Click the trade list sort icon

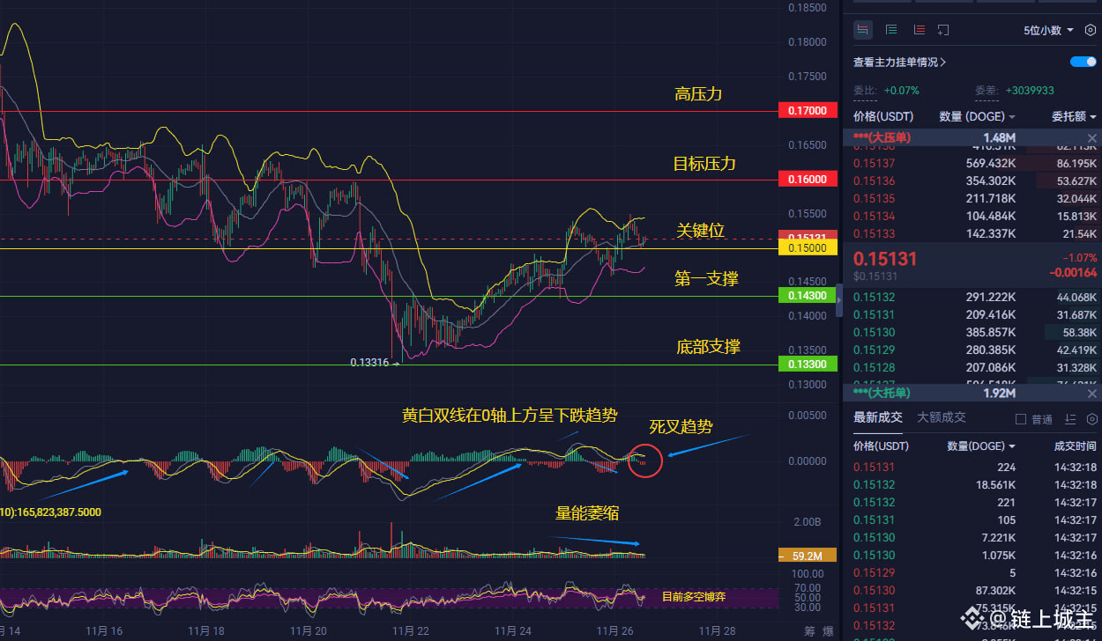1070,419
